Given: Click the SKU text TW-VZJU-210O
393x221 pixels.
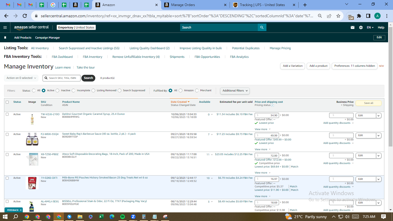Looking at the screenshot, I should [50, 114].
